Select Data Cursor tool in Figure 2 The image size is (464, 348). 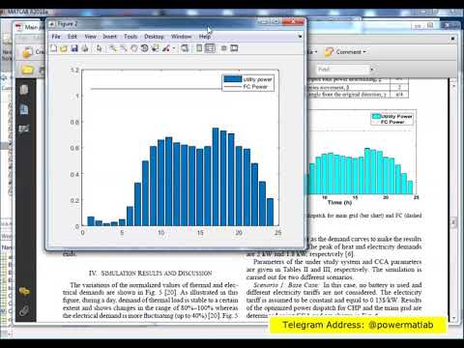156,48
